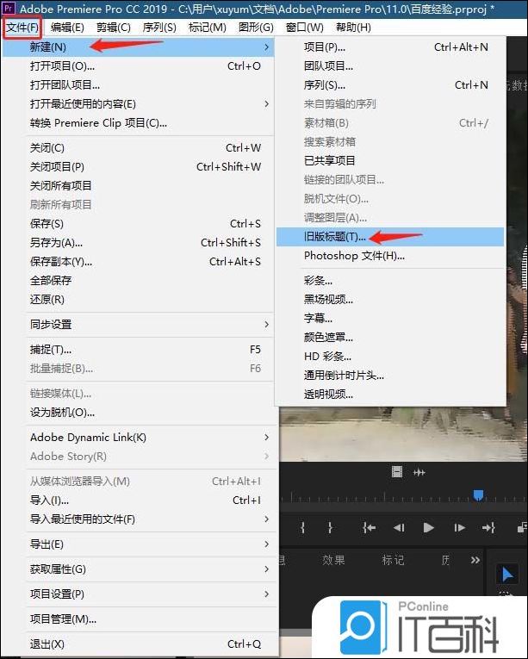This screenshot has width=528, height=659.
Task: Choose 关闭(C) in the File menu
Action: point(139,148)
